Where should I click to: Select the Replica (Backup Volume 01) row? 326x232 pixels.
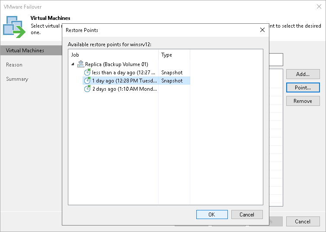pos(113,64)
